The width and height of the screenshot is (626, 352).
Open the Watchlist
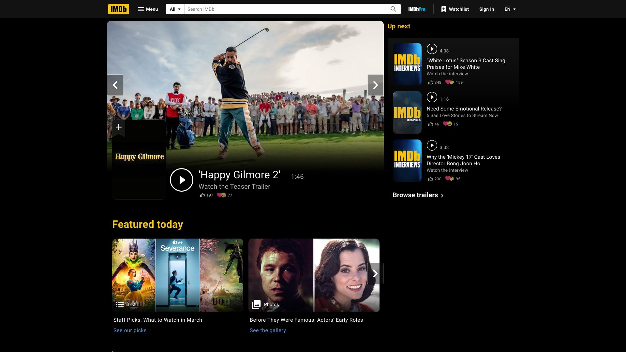pyautogui.click(x=455, y=9)
